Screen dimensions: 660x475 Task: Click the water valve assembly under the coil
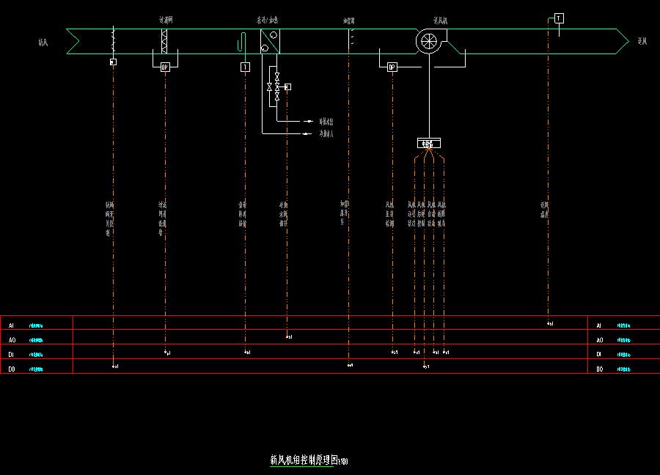pyautogui.click(x=276, y=86)
